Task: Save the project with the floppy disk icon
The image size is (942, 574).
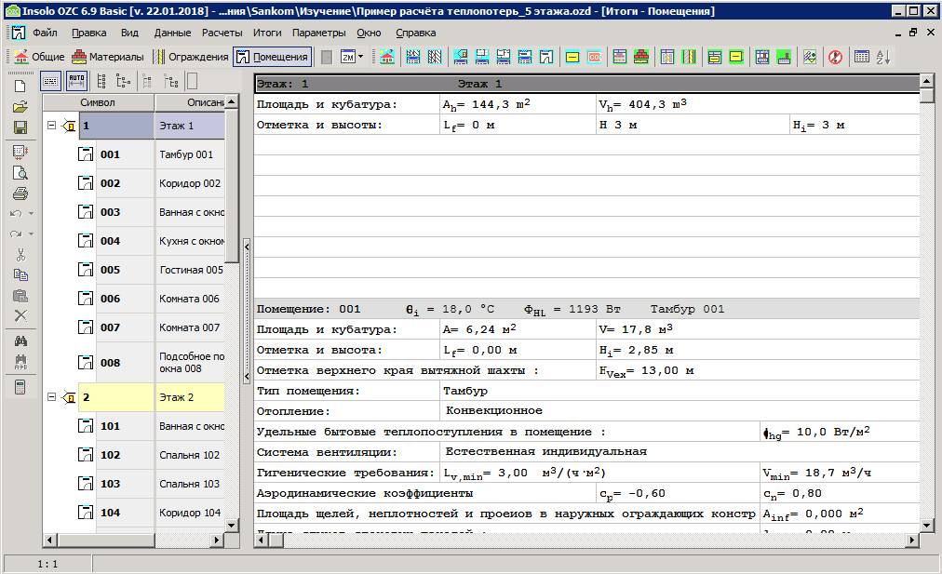Action: (20, 127)
